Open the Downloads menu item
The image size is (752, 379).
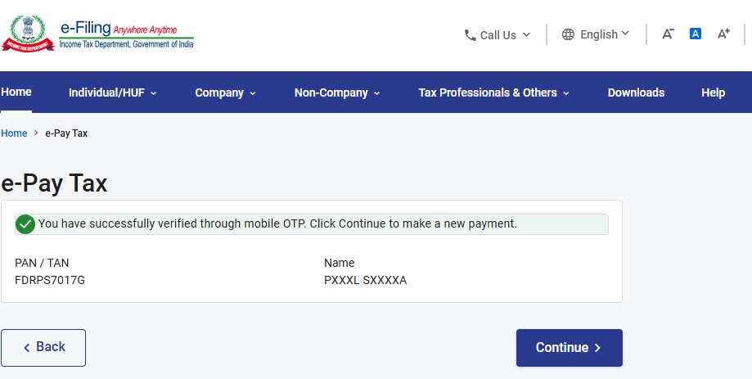[x=636, y=92]
